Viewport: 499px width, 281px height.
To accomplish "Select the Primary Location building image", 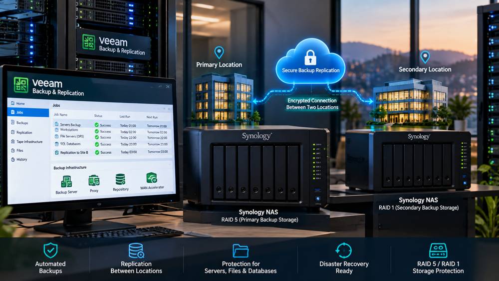I will (225, 98).
